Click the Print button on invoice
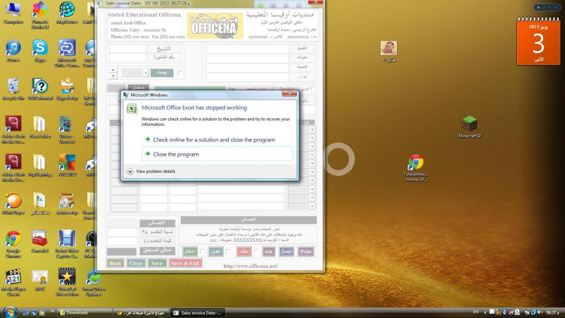Viewport: 565px width, 318px height. [306, 252]
